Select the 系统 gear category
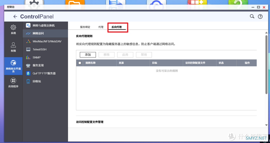The width and height of the screenshot is (270, 143). [13, 30]
